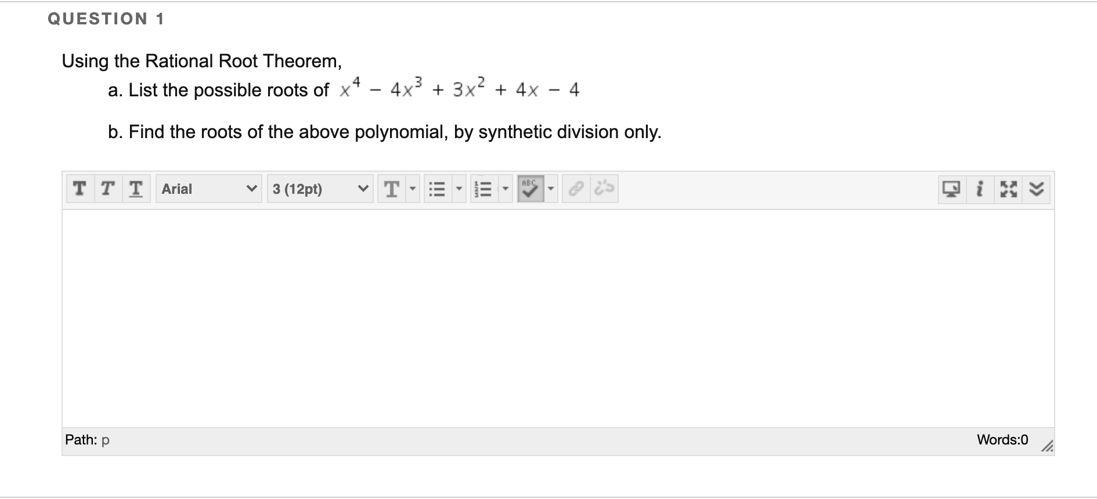Apply italic formatting in the text editor
This screenshot has height=499, width=1097.
click(107, 189)
